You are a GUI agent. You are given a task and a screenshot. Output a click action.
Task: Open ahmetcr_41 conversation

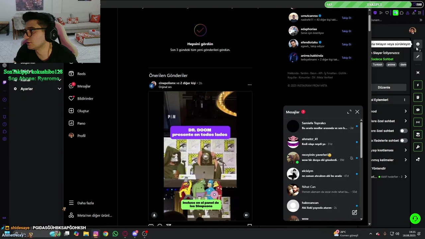point(322,142)
